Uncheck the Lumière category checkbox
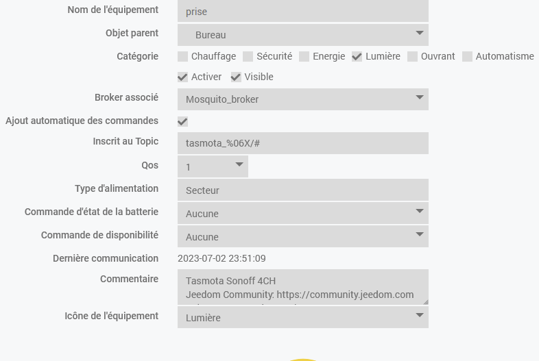The width and height of the screenshot is (539, 361). pyautogui.click(x=357, y=57)
